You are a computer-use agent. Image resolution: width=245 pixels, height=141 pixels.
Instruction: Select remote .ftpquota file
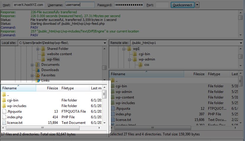coord(174,109)
